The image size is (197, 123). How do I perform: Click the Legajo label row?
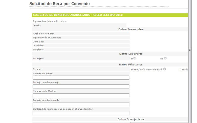79,25
